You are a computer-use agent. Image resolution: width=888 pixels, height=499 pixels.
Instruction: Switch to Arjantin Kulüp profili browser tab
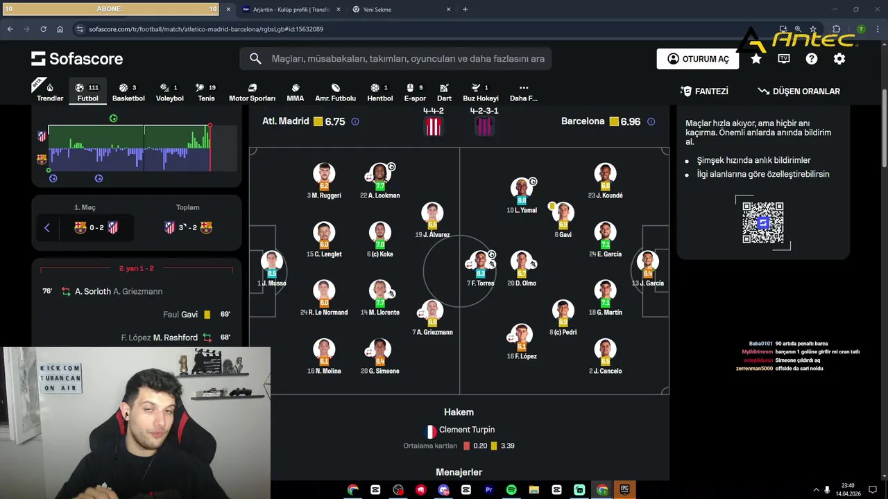point(291,10)
